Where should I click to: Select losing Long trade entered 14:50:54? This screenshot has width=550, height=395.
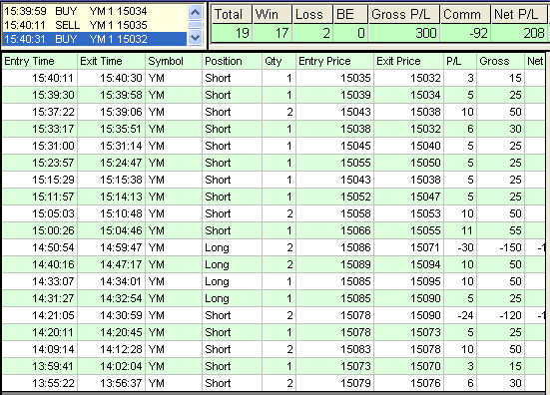pyautogui.click(x=274, y=247)
